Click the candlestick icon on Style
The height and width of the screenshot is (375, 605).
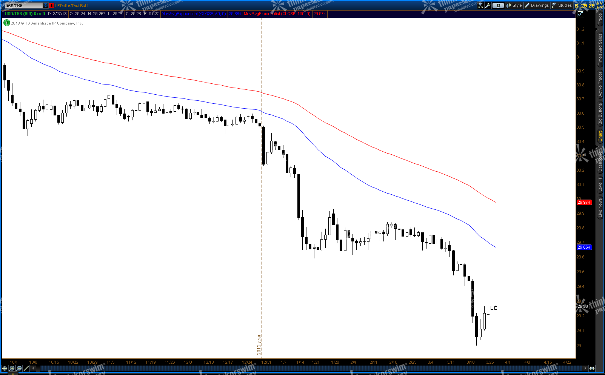coord(509,5)
